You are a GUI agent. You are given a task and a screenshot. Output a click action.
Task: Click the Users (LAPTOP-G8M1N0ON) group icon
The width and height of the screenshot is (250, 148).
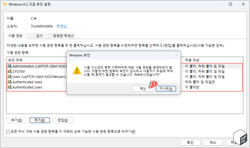pyautogui.click(x=10, y=77)
